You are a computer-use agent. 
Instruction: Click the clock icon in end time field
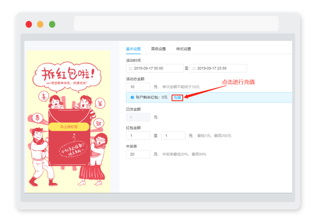(194, 69)
